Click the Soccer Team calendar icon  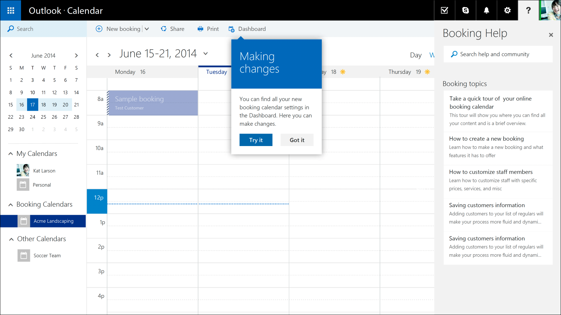(24, 255)
